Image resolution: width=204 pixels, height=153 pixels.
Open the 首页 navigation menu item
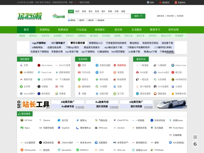pos(26,30)
